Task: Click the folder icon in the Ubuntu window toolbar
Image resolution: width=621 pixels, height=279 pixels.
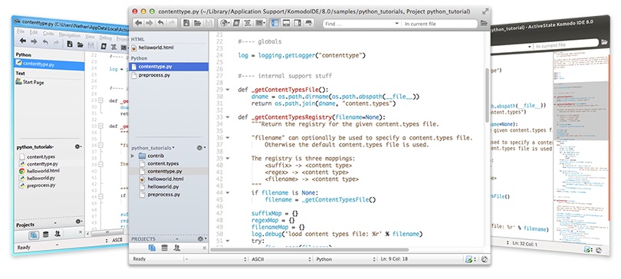Action: 604,42
